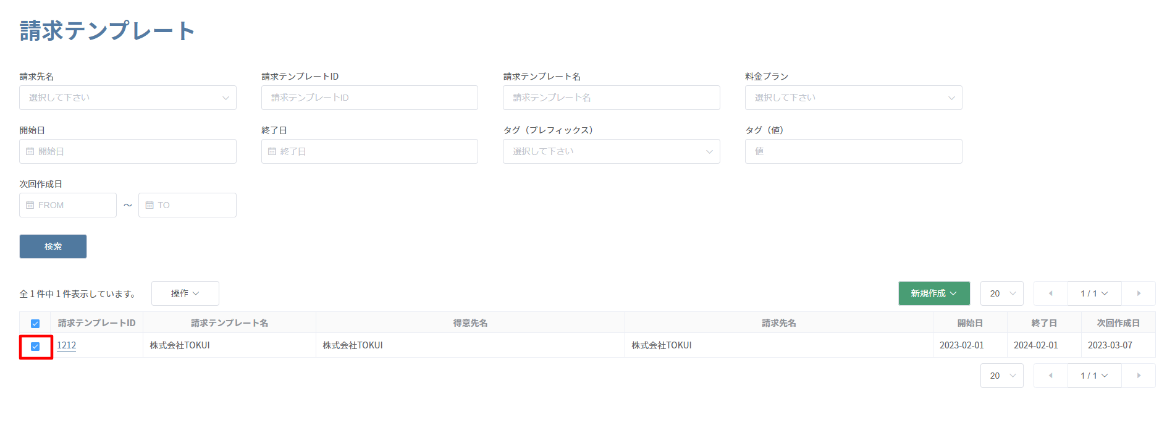Open the 1/1 page selector below table

click(x=1094, y=376)
